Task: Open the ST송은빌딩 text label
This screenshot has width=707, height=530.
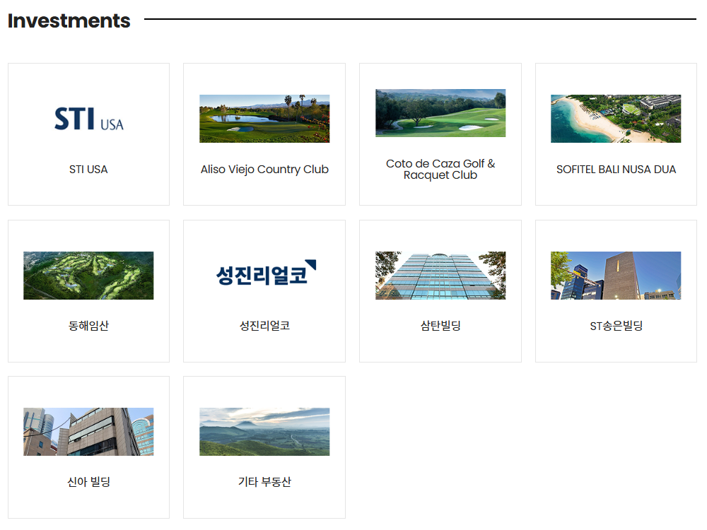Action: pos(617,325)
